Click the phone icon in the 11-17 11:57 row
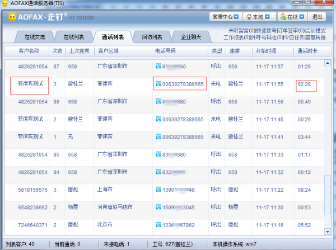The height and width of the screenshot is (250, 336). (x=158, y=66)
